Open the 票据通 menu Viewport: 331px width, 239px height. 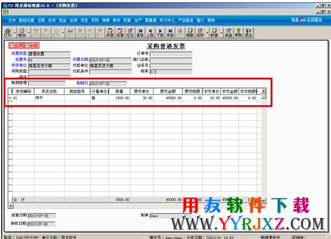point(151,20)
